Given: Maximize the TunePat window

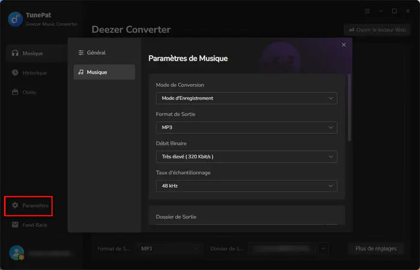Looking at the screenshot, I should [x=394, y=11].
